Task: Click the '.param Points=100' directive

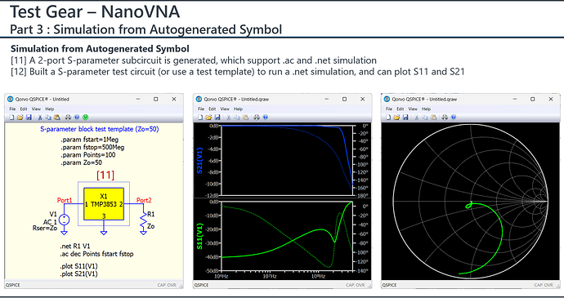Action: click(88, 155)
